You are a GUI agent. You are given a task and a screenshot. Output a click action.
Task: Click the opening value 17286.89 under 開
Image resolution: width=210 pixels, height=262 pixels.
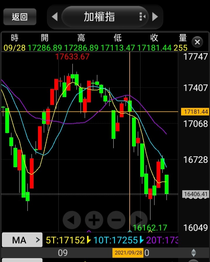click(x=45, y=48)
